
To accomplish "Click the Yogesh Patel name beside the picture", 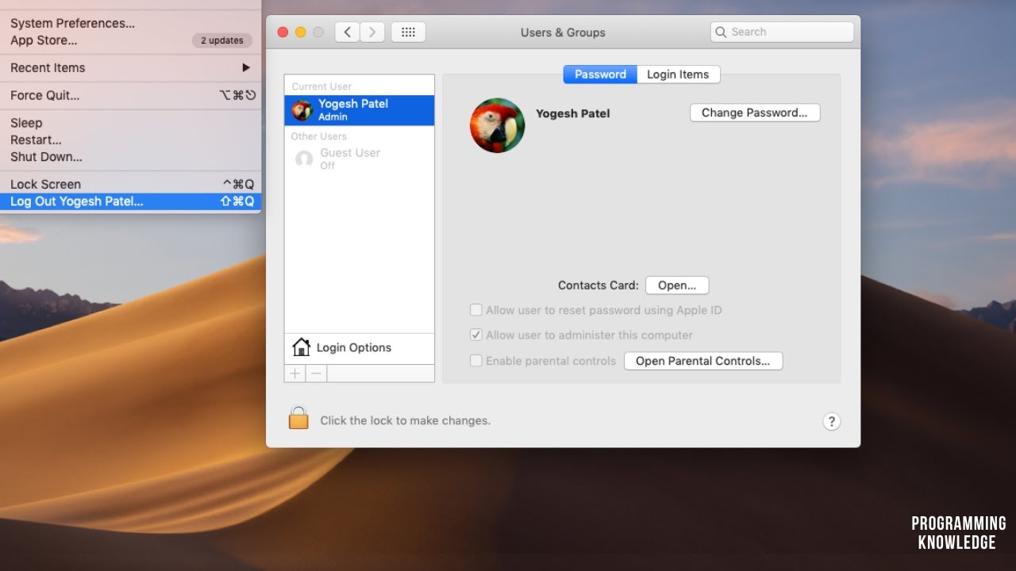I will 573,113.
